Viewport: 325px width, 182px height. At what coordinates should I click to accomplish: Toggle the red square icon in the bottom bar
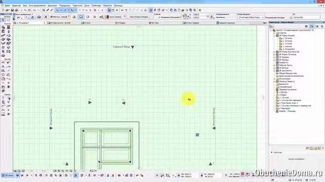pos(243,174)
